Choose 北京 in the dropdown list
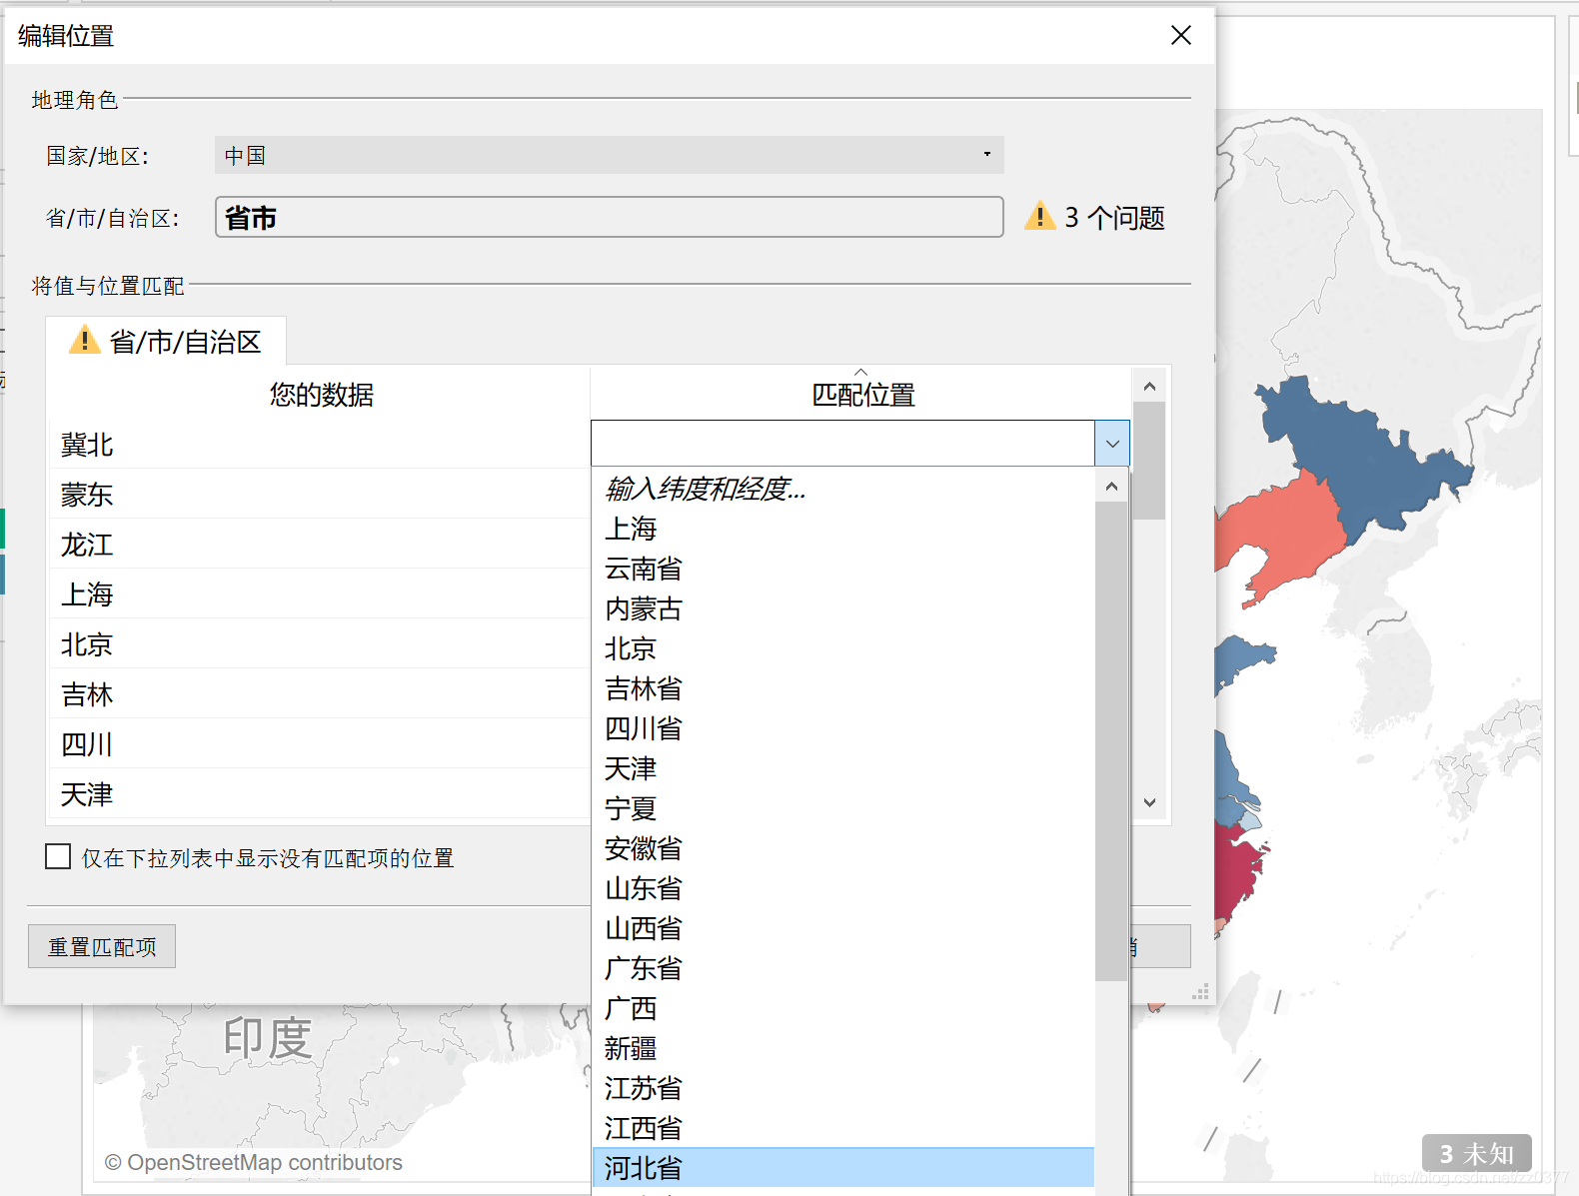 [843, 648]
